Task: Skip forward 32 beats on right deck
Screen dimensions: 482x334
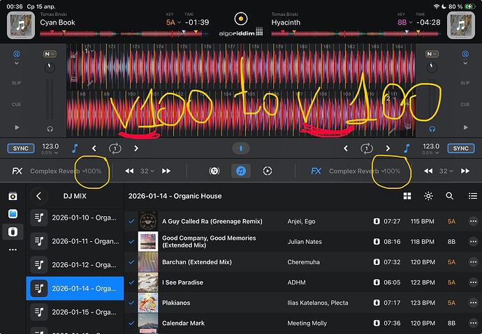Action: click(x=465, y=171)
